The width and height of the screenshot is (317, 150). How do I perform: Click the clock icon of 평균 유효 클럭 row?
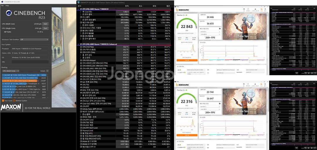click(x=81, y=22)
